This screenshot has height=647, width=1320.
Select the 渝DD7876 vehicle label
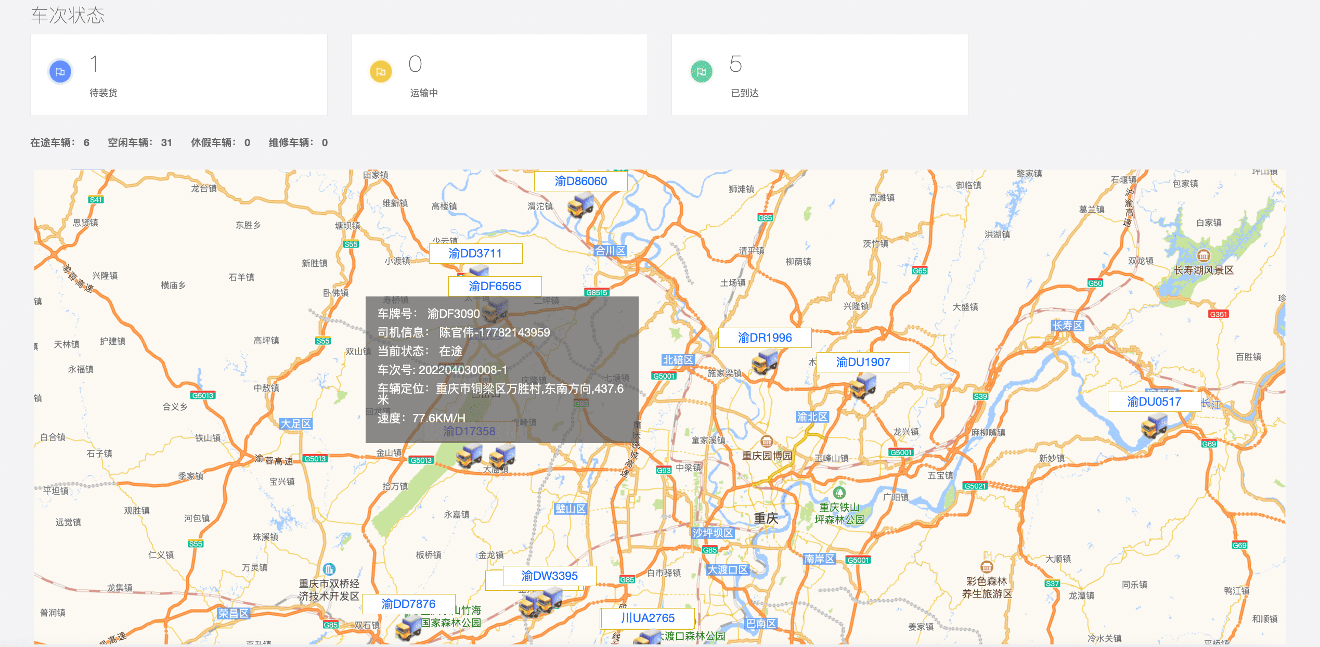pyautogui.click(x=409, y=604)
